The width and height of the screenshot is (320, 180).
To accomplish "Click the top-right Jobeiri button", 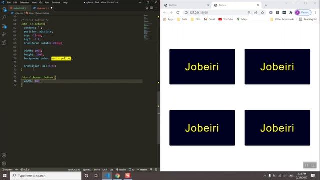I will (277, 67).
